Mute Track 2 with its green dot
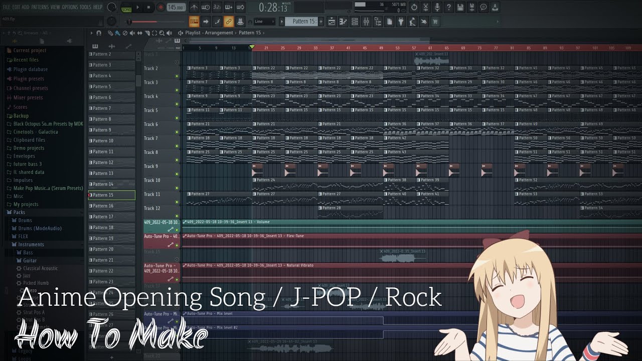 tap(177, 76)
